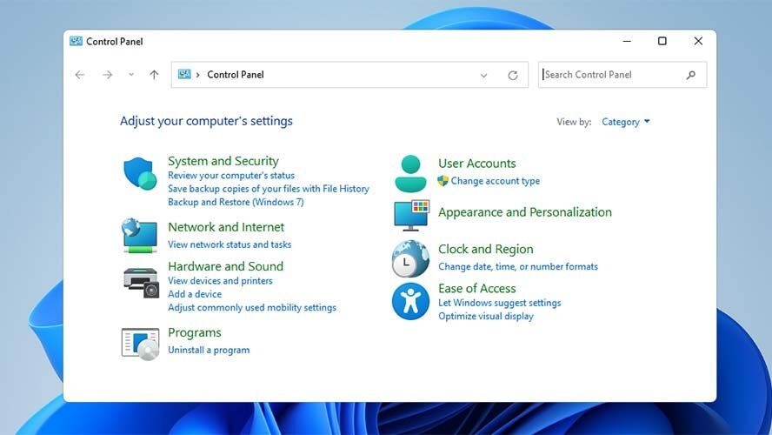Image resolution: width=772 pixels, height=435 pixels.
Task: Click the User Accounts person icon
Action: pos(409,173)
